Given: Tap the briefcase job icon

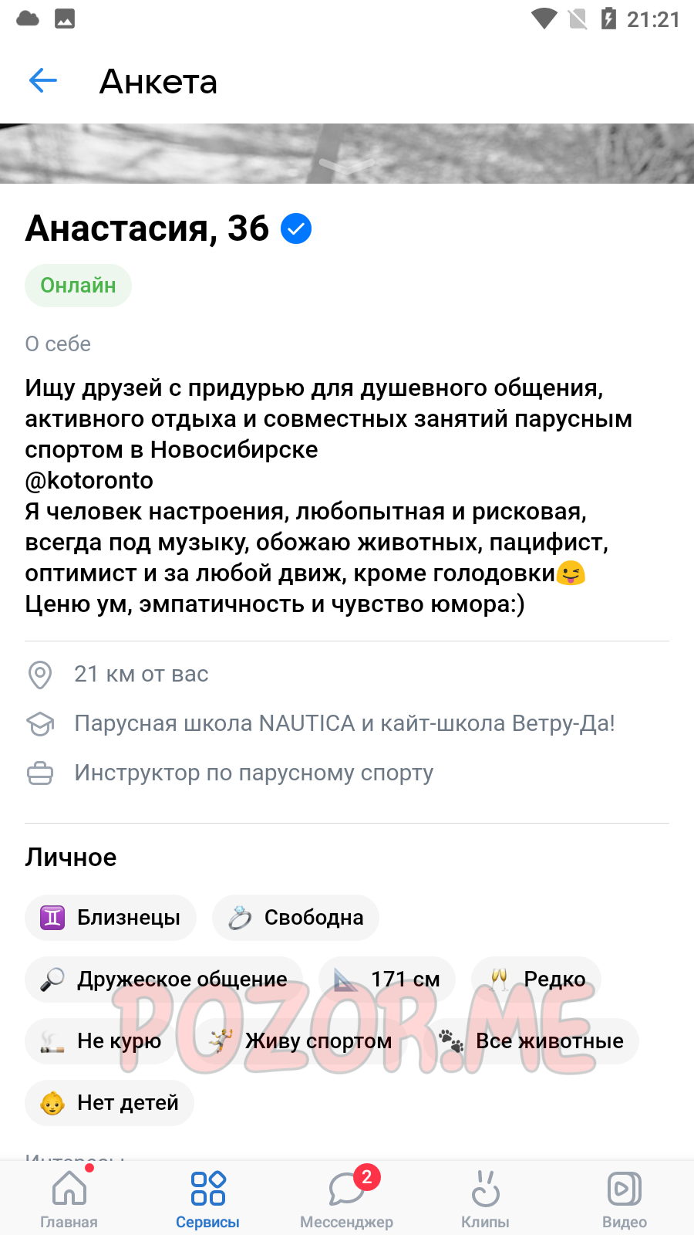Looking at the screenshot, I should tap(40, 773).
